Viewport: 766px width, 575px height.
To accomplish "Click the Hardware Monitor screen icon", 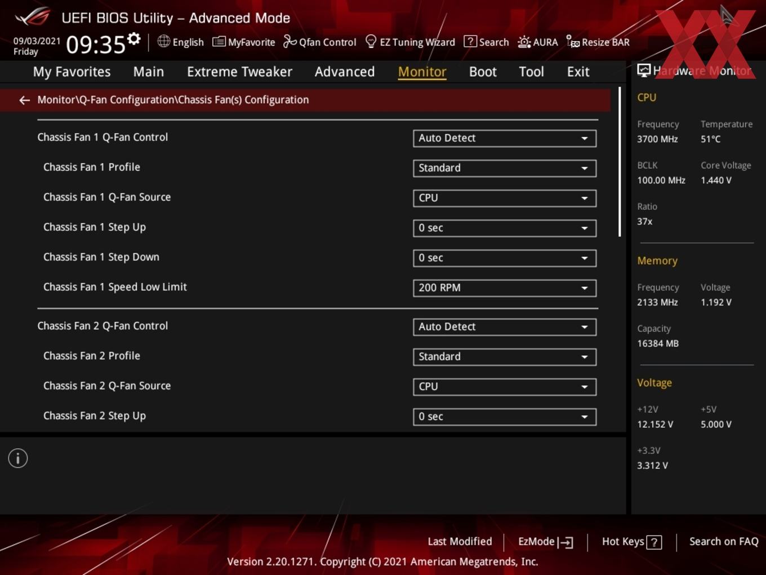I will click(x=644, y=70).
